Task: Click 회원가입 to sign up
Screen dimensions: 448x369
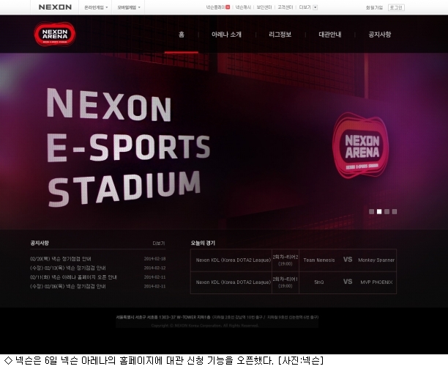Action: 374,8
